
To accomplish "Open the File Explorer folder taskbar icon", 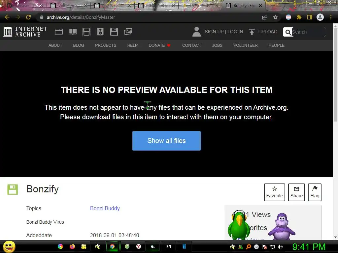I will (84, 246).
